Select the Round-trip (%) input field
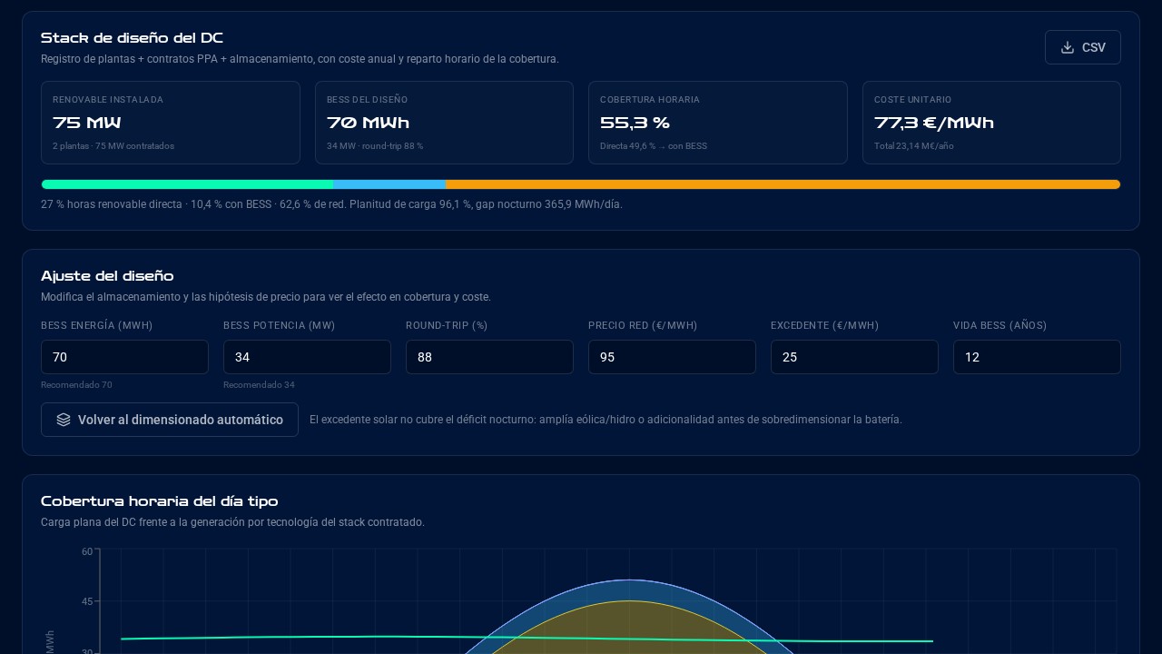Image resolution: width=1162 pixels, height=654 pixels. (489, 357)
